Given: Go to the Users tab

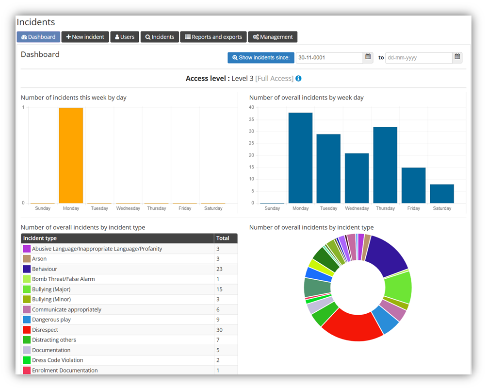Looking at the screenshot, I should 125,37.
